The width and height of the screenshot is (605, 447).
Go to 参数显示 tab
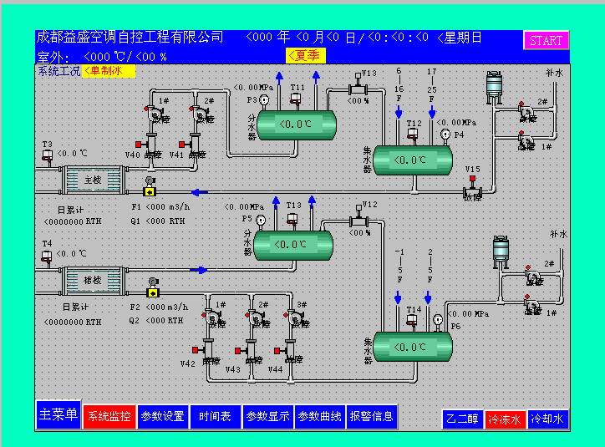click(x=267, y=417)
